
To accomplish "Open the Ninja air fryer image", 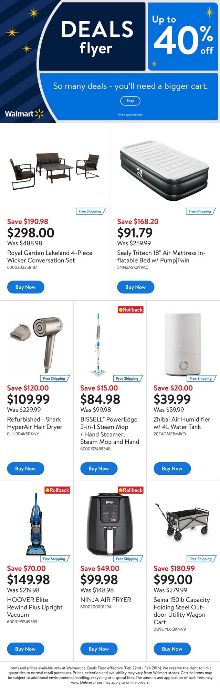I will pos(109,524).
